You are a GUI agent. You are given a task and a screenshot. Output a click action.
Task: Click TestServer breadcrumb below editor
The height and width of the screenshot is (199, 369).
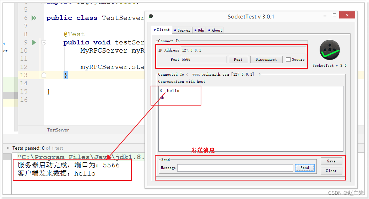tap(58, 130)
